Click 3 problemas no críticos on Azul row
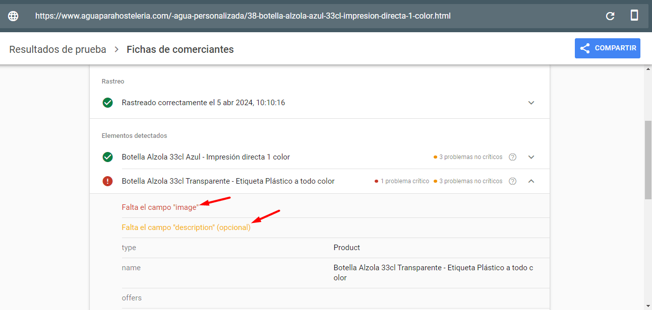This screenshot has height=310, width=652. tap(468, 157)
